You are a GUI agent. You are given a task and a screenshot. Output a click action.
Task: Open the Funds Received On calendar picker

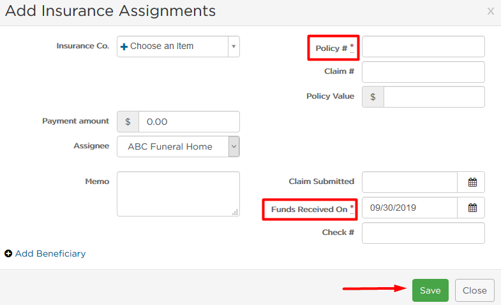472,208
